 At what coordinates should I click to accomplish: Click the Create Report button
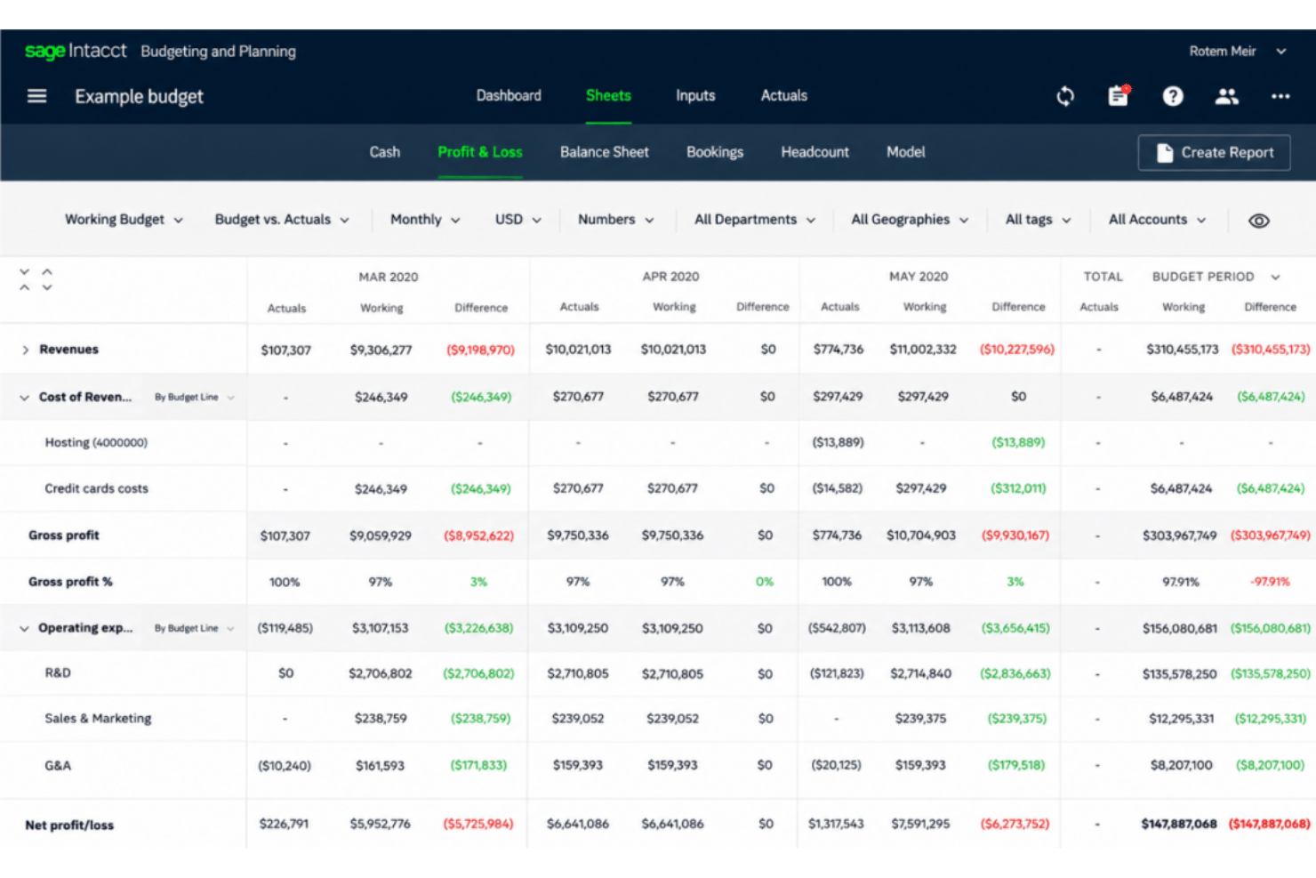coord(1215,153)
